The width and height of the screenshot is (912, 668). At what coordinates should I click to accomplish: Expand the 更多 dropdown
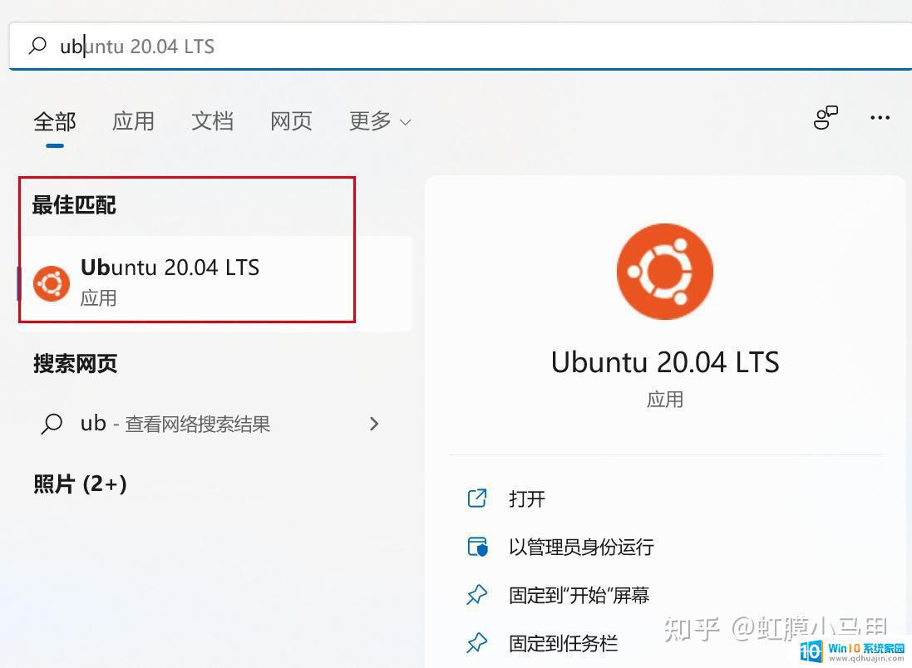tap(380, 121)
